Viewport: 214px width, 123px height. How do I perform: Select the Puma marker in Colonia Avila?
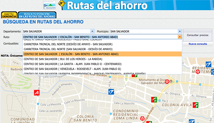[x=196, y=105]
